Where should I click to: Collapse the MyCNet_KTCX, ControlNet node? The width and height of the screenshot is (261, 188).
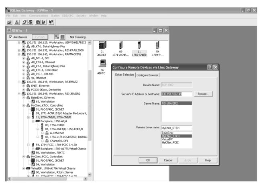(x=24, y=105)
